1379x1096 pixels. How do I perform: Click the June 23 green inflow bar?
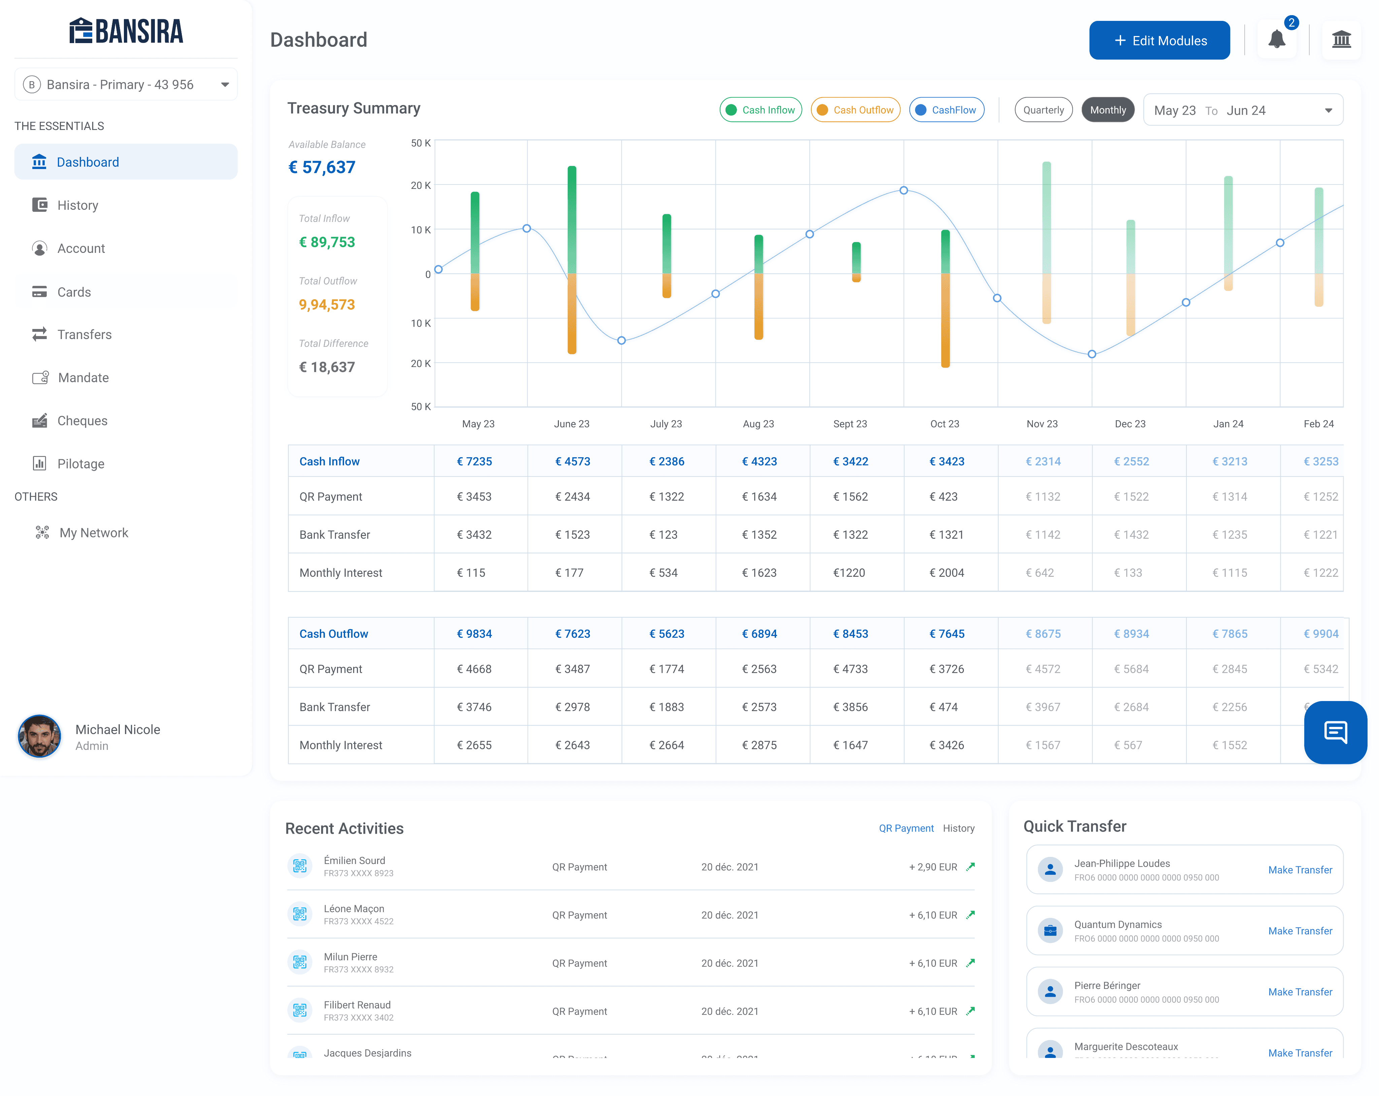tap(571, 219)
